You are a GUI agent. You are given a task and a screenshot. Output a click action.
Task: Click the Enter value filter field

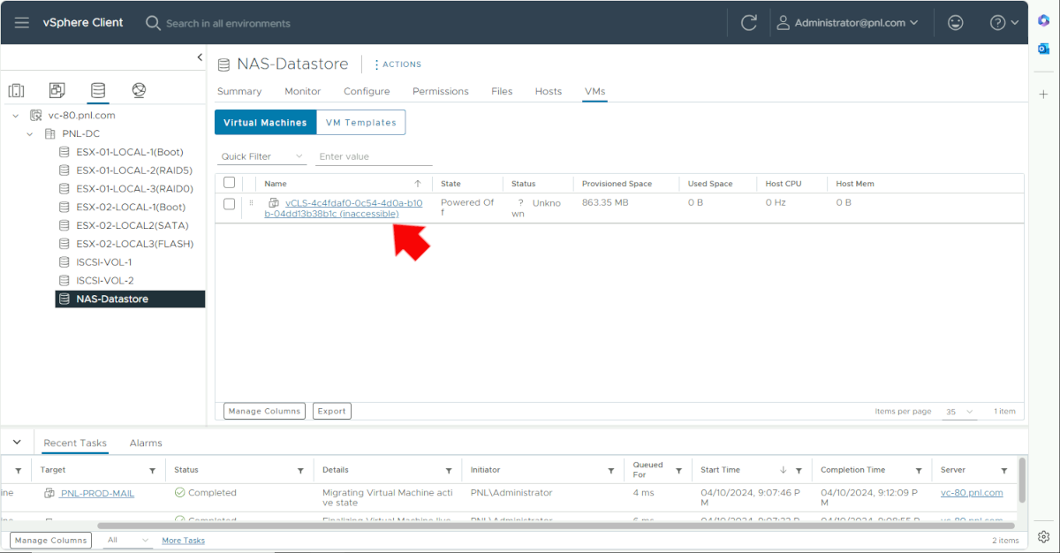375,156
